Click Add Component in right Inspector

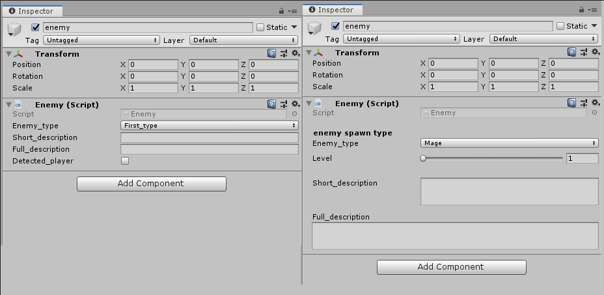click(452, 267)
